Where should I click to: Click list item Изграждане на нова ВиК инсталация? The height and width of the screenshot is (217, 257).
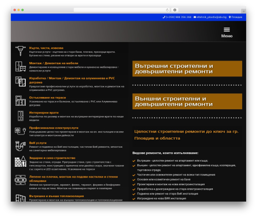coord(161,199)
